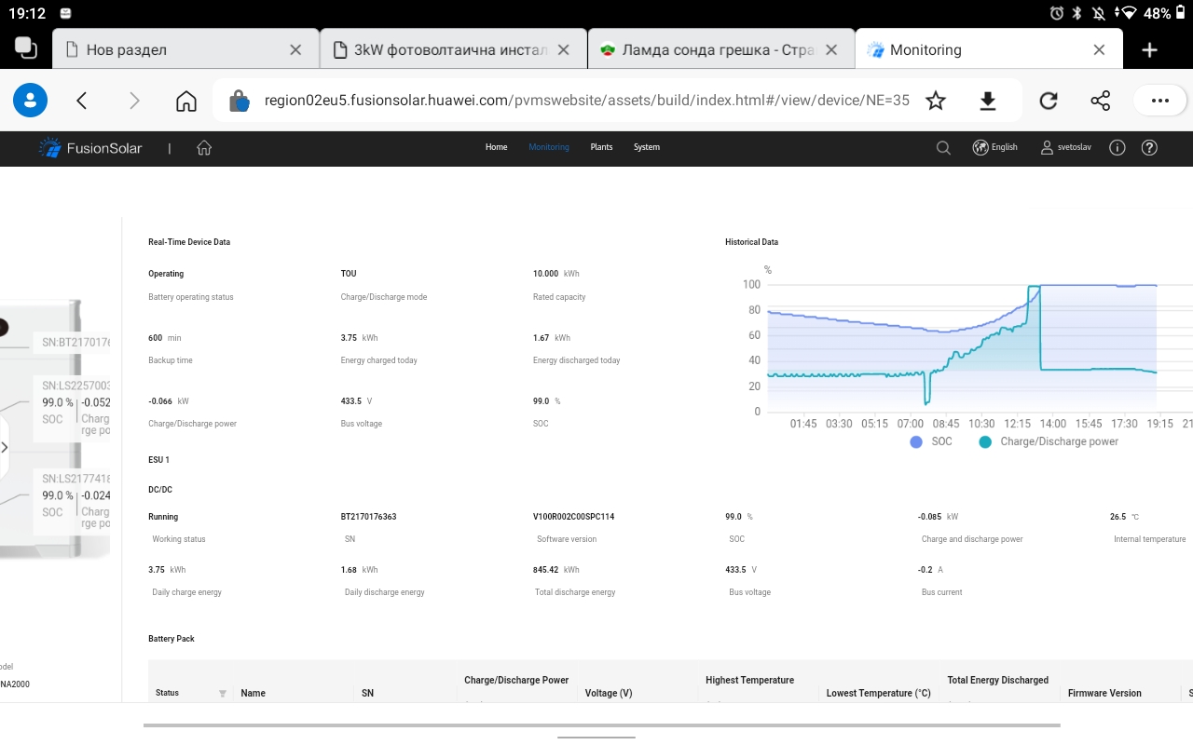Screen dimensions: 1193x745
Task: Open the info circle icon in header
Action: pos(1118,147)
